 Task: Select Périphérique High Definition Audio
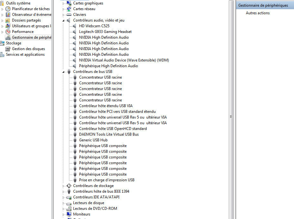point(108,66)
